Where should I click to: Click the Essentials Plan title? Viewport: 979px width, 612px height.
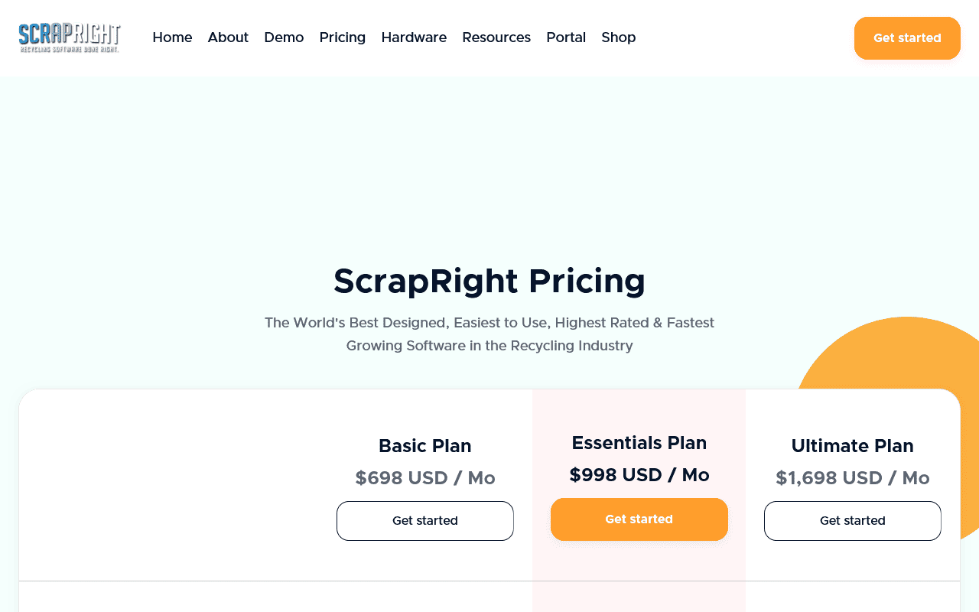[x=639, y=442]
